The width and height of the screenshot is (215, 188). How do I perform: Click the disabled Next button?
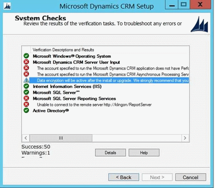coord(157,177)
